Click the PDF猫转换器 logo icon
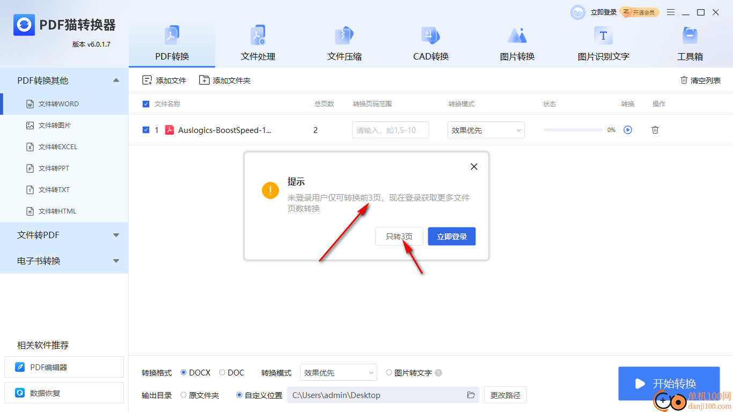 click(24, 25)
